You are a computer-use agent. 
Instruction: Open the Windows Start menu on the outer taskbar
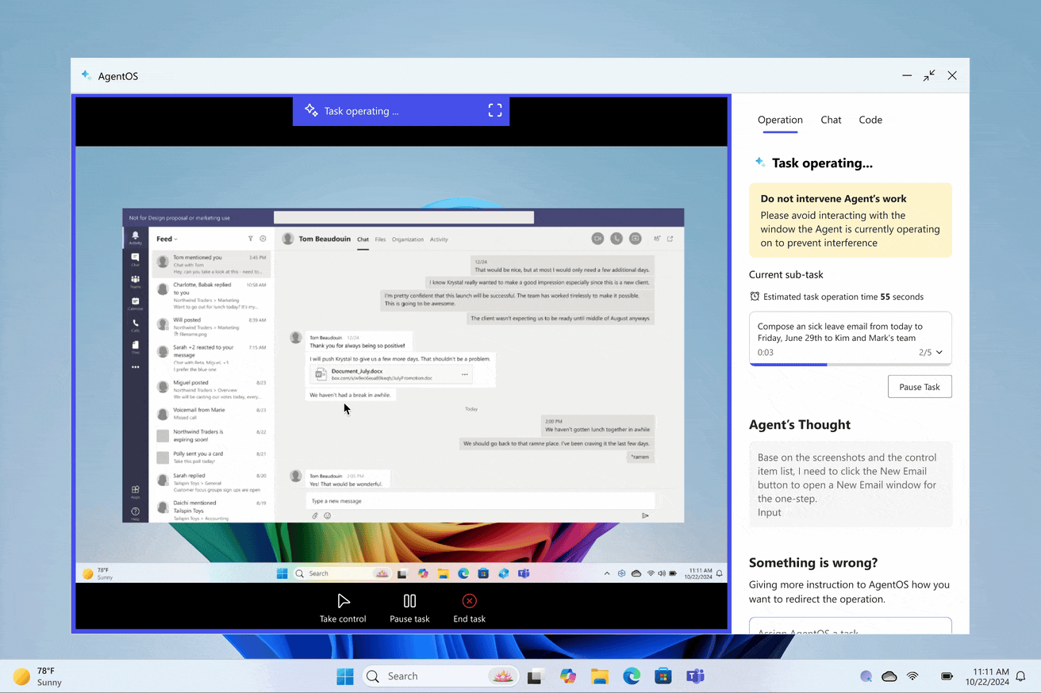tap(345, 676)
